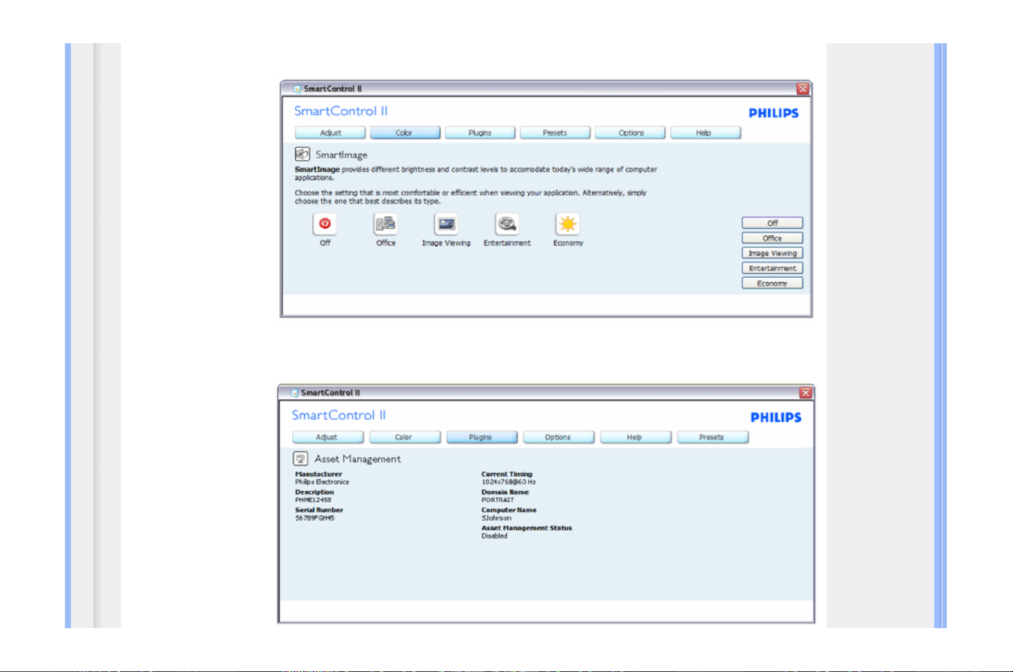Open Adjust tab in SmartImage window
This screenshot has width=1013, height=672.
[330, 133]
